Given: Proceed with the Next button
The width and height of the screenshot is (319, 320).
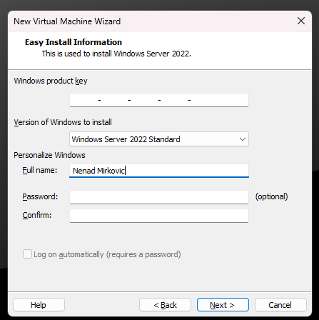Looking at the screenshot, I should point(223,305).
